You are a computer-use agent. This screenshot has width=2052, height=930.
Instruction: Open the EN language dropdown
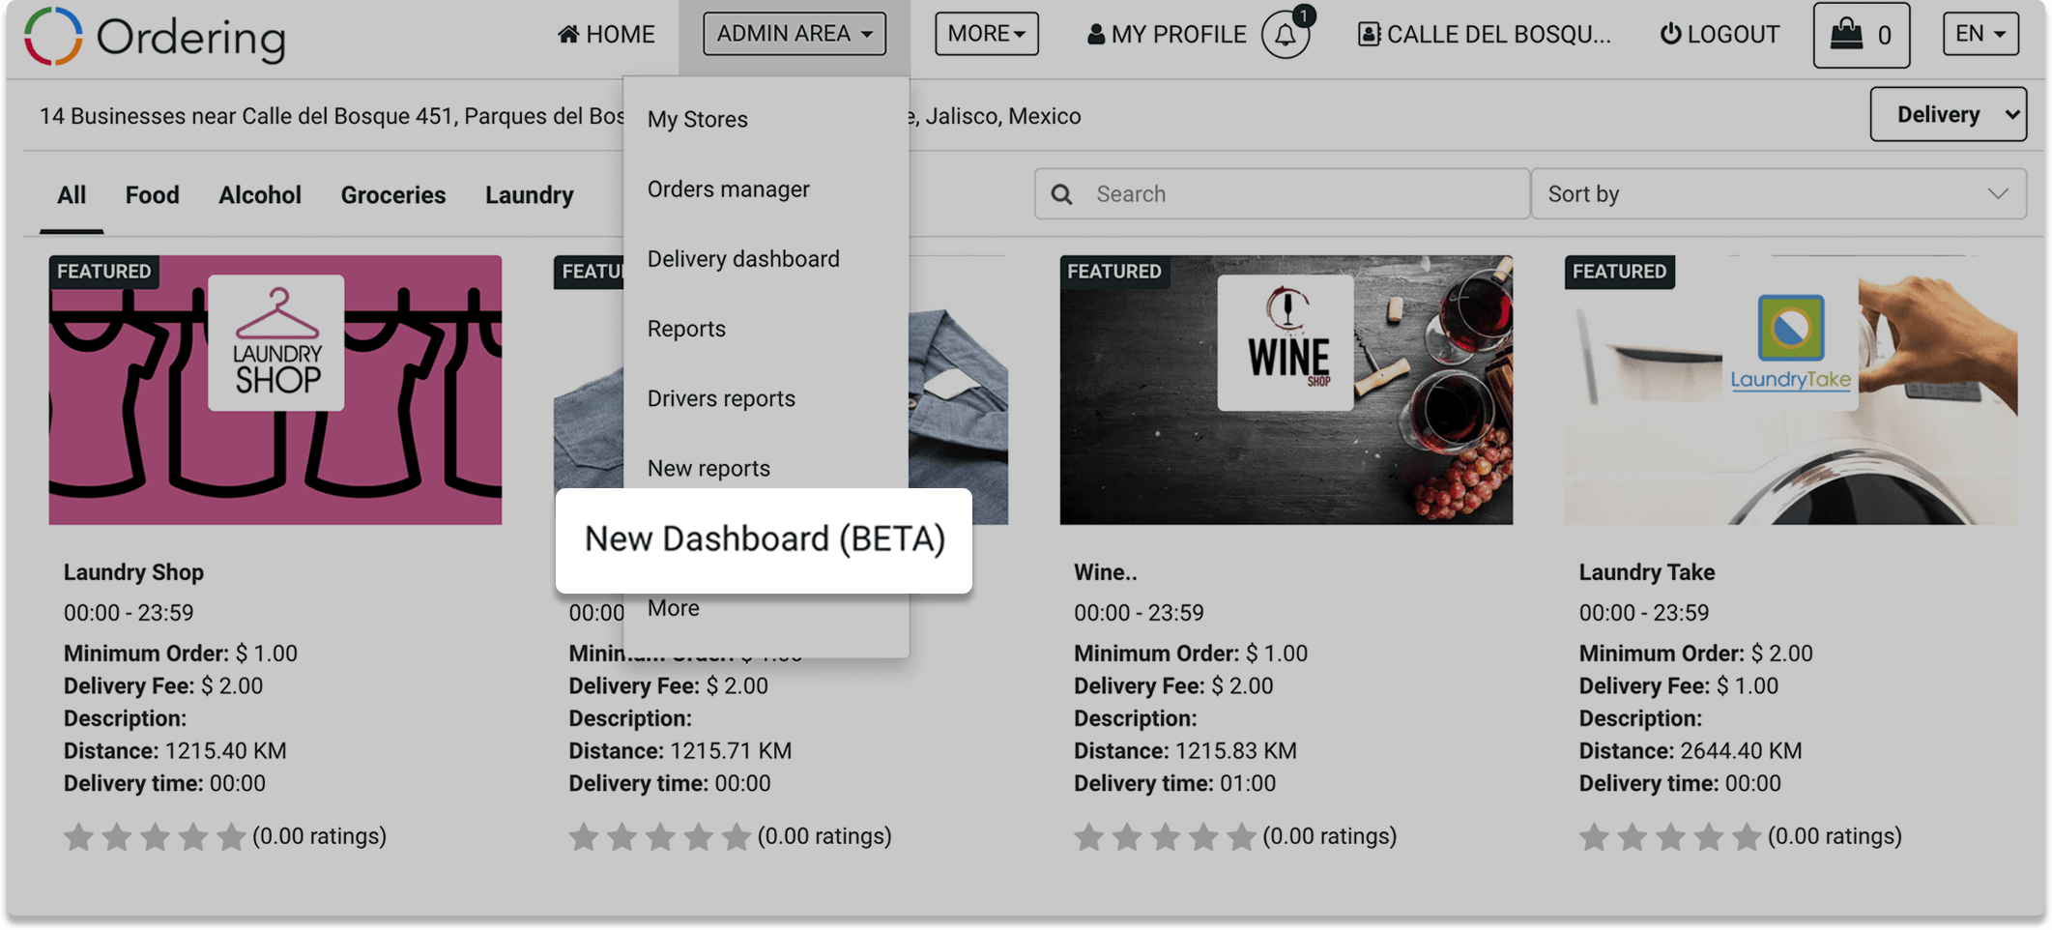click(1980, 34)
